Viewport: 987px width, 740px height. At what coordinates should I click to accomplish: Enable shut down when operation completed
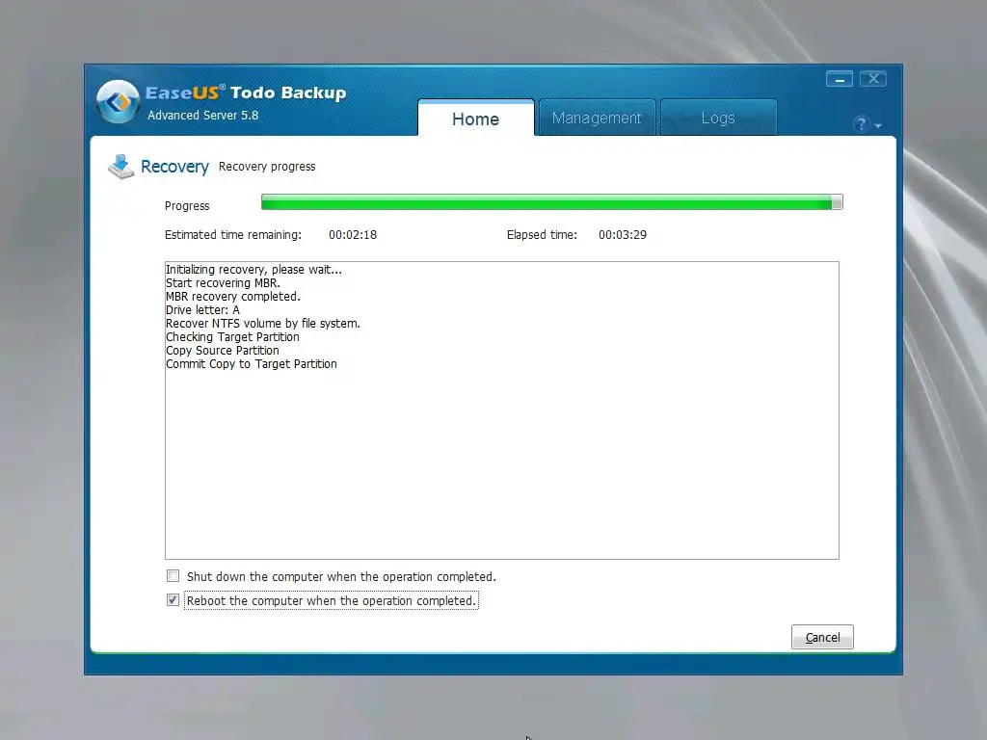pyautogui.click(x=173, y=576)
